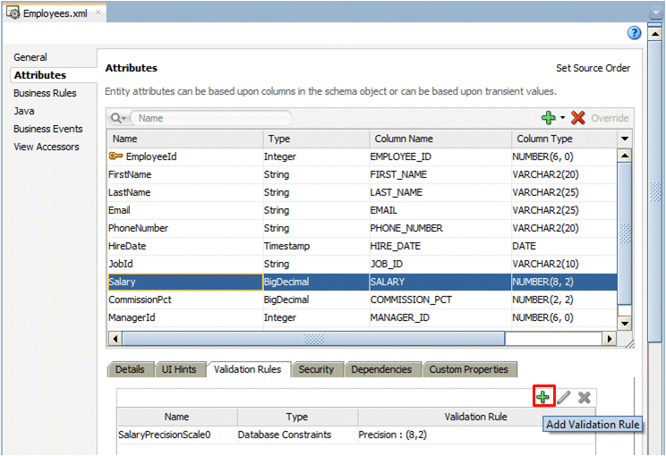Click attributes table scroll right arrow

[610, 339]
